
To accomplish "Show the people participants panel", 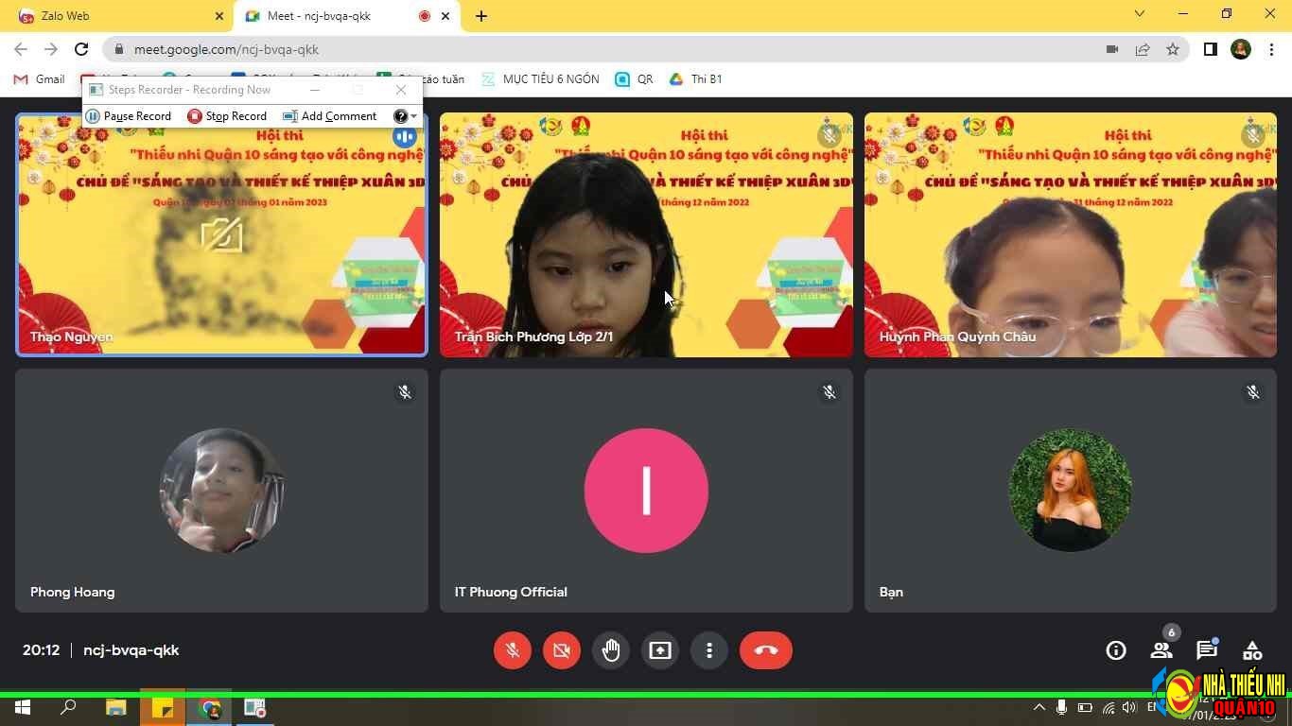I will click(1161, 650).
